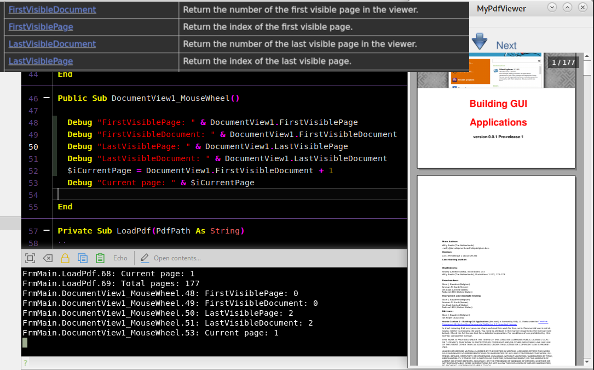Clear the console with backspace icon
This screenshot has width=594, height=370.
pos(48,258)
